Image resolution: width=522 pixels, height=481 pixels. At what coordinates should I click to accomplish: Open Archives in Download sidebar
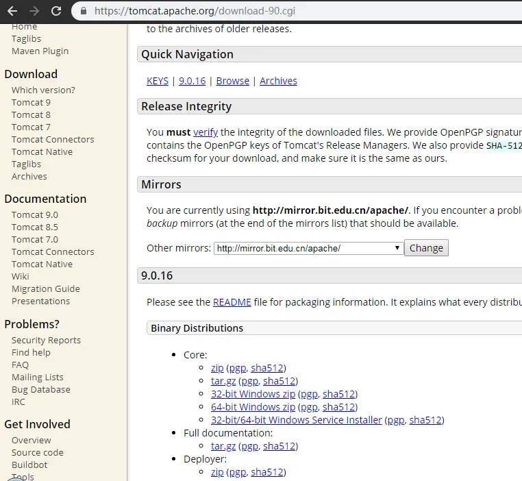pyautogui.click(x=29, y=176)
